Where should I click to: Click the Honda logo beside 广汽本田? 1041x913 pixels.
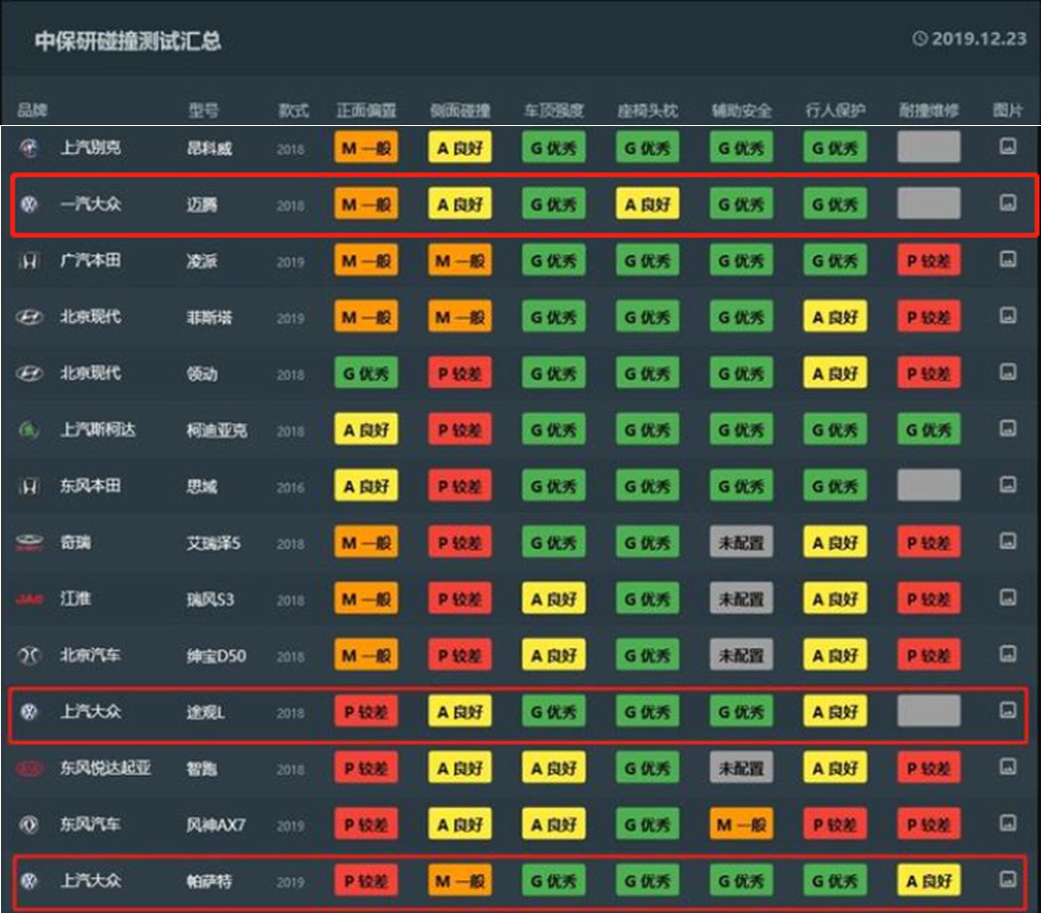(x=29, y=261)
